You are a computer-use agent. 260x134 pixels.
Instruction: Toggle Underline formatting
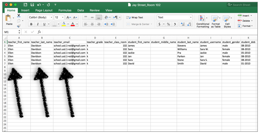tap(44, 24)
